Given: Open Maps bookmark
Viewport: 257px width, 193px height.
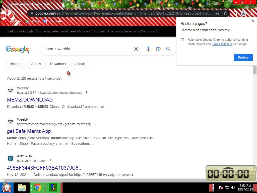Looking at the screenshot, I should pos(32,21).
